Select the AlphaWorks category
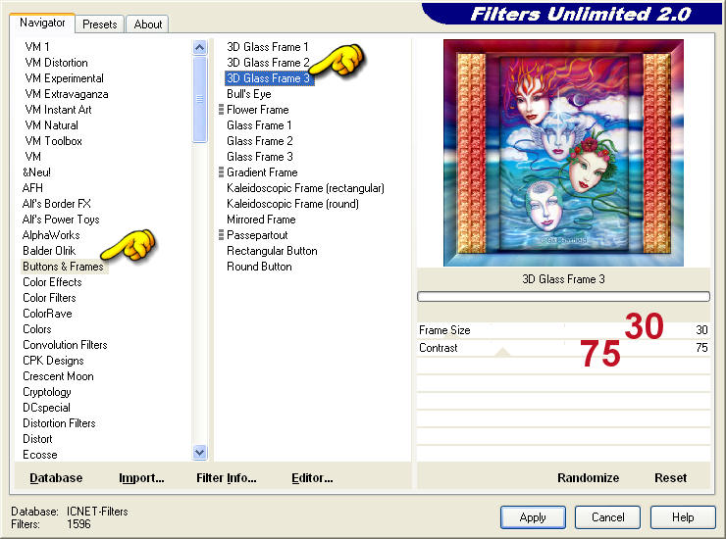Screen dimensions: 726x539 pyautogui.click(x=51, y=235)
